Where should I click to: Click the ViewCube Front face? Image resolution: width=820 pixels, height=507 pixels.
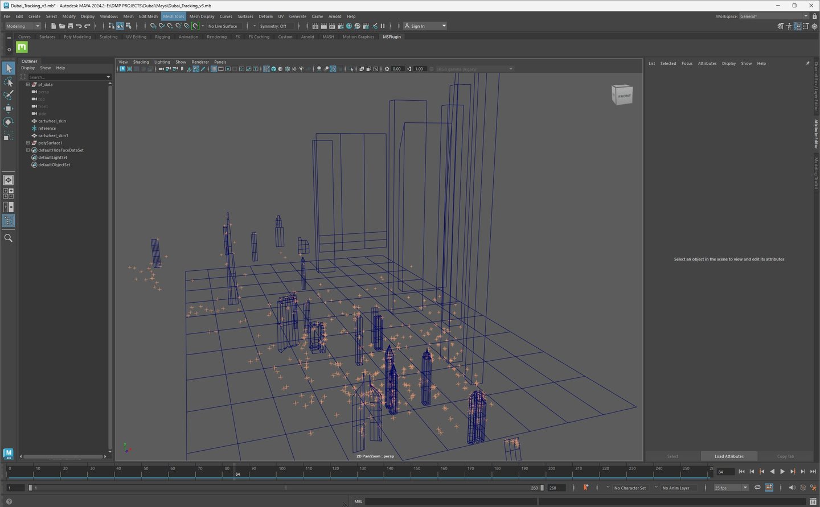623,96
